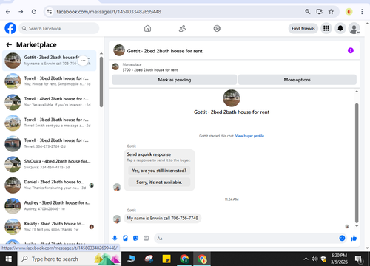The height and width of the screenshot is (266, 370).
Task: Open Windows Start menu
Action: tap(9, 259)
